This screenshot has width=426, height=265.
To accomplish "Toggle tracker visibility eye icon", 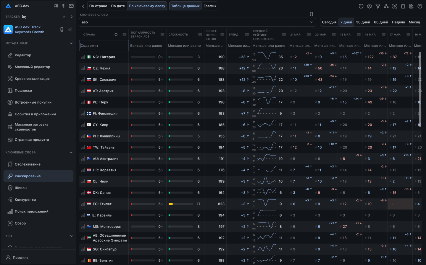I will (x=24, y=17).
